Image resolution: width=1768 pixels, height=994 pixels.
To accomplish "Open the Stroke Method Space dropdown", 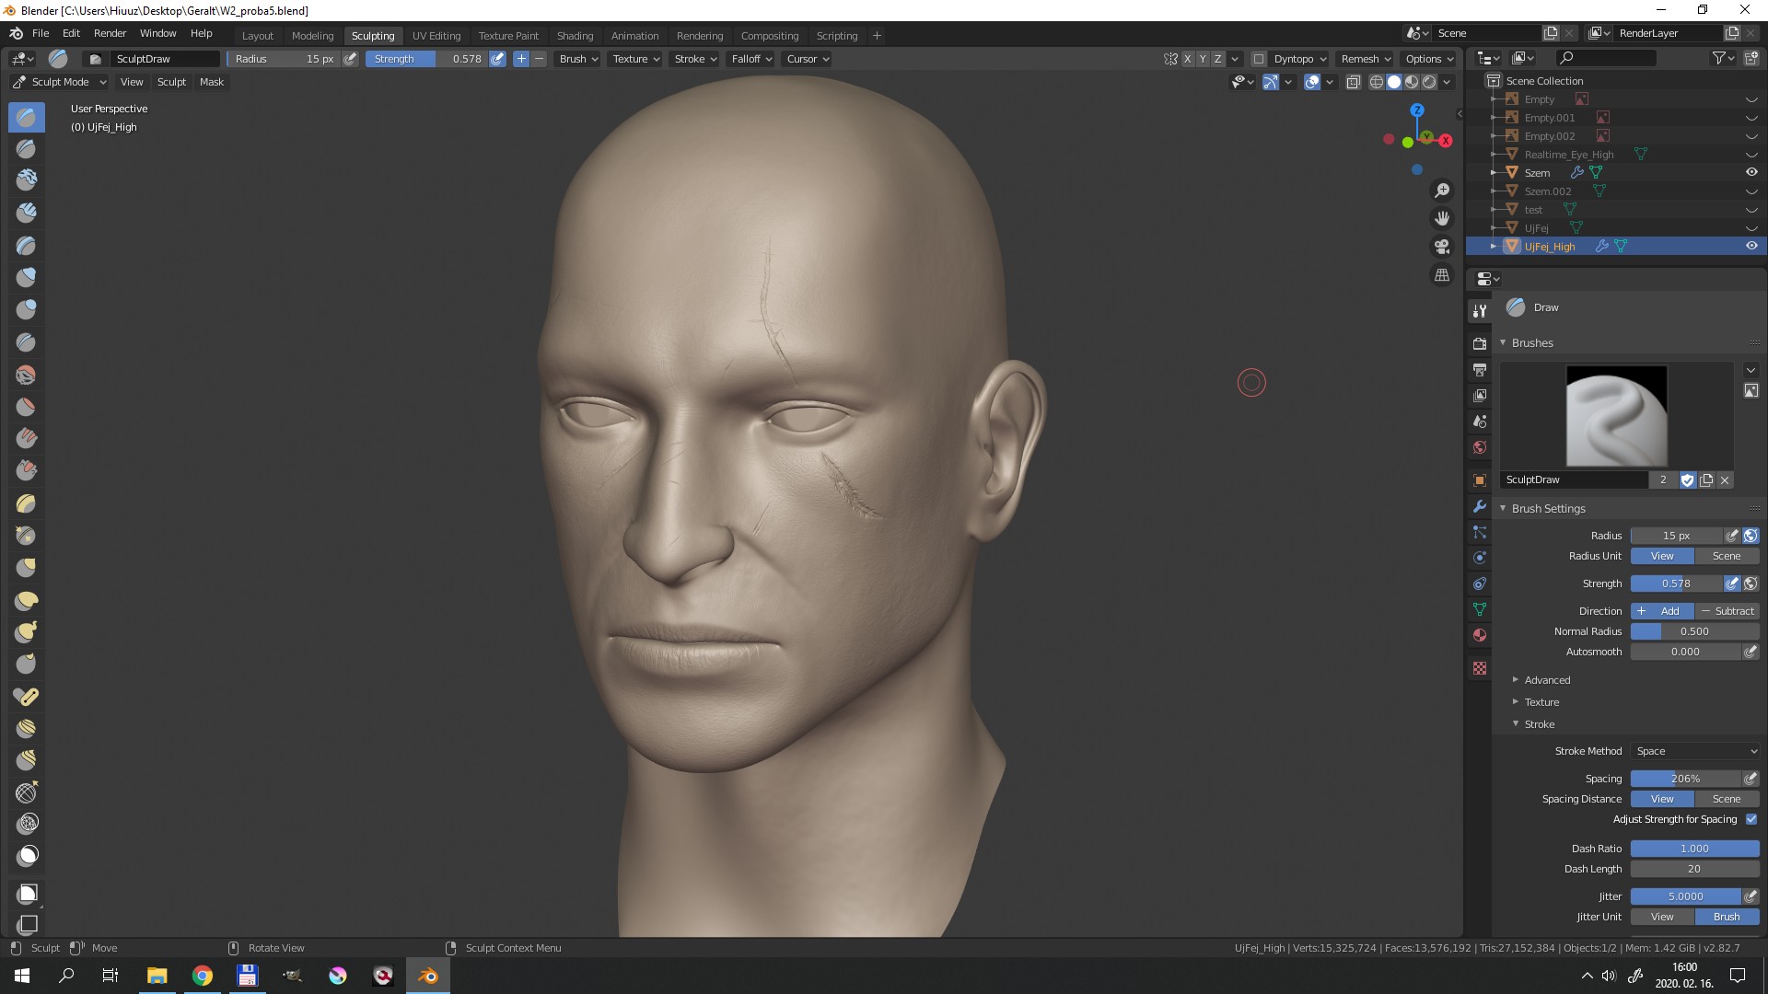I will [x=1694, y=751].
